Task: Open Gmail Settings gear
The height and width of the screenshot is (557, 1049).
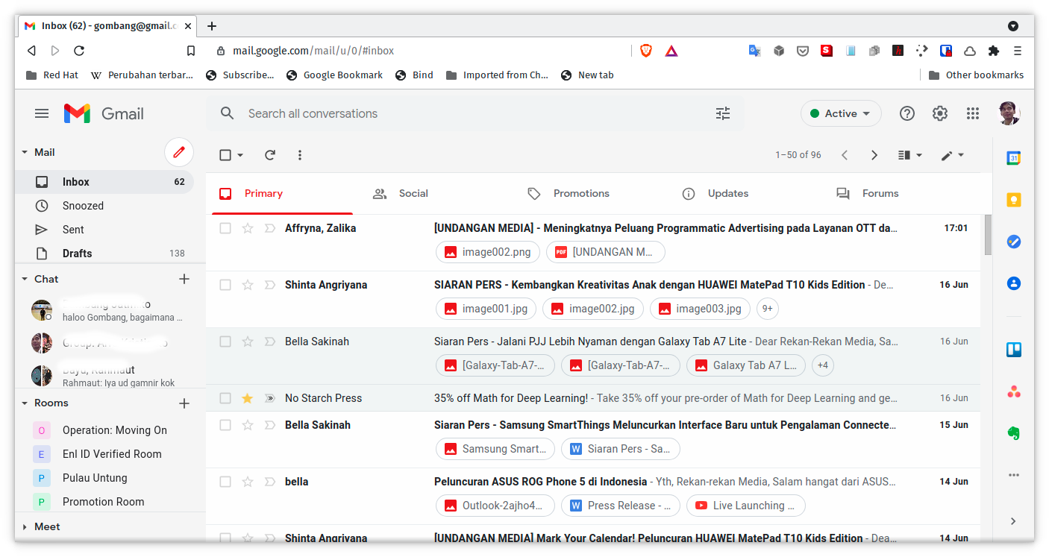Action: click(940, 113)
